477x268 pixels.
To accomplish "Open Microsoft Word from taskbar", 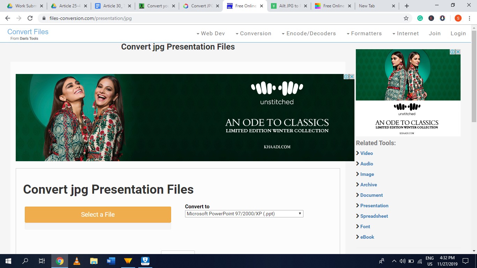I will pos(111,261).
